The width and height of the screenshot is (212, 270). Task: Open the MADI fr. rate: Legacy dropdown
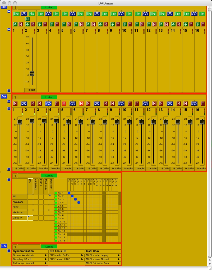coord(103,255)
